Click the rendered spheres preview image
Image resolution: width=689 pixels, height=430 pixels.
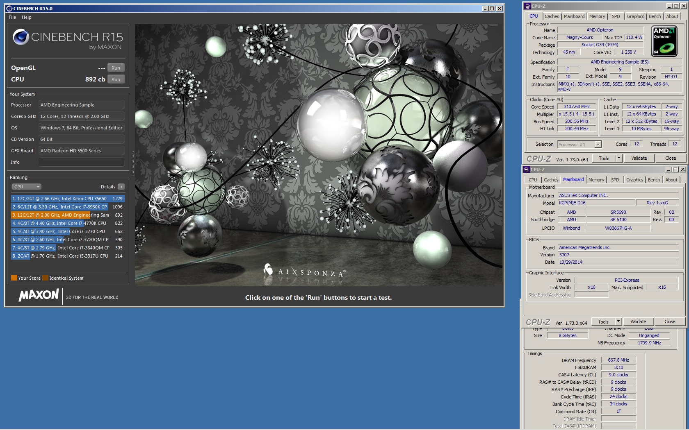tap(319, 155)
